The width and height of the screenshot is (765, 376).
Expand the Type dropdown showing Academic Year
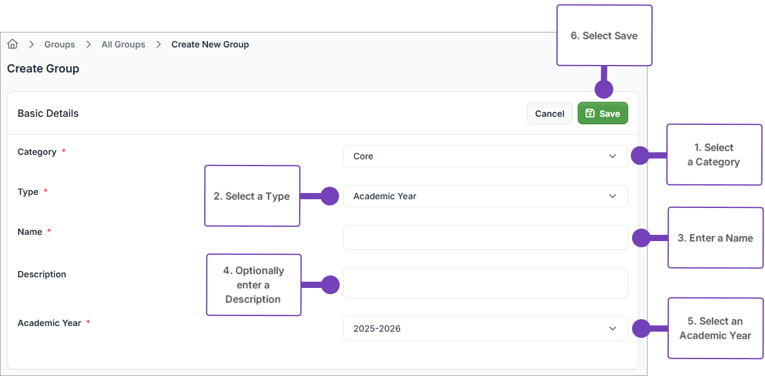(x=485, y=196)
